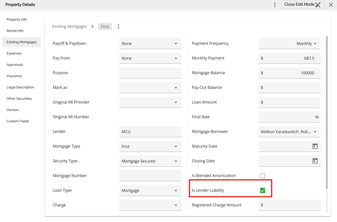Switch to the Rental Info section
The height and width of the screenshot is (222, 337).
(x=15, y=31)
